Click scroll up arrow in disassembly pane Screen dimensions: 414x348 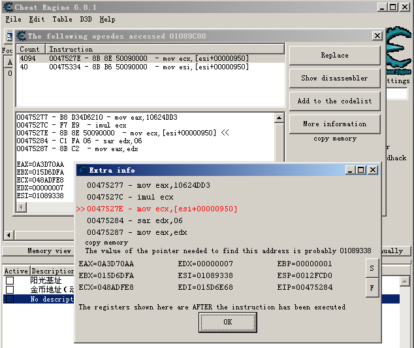coord(279,118)
